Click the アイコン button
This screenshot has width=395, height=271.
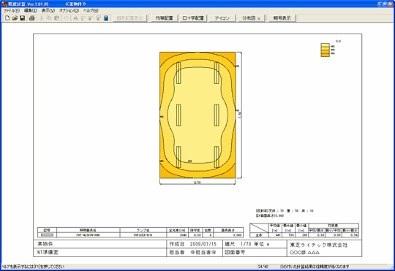222,18
